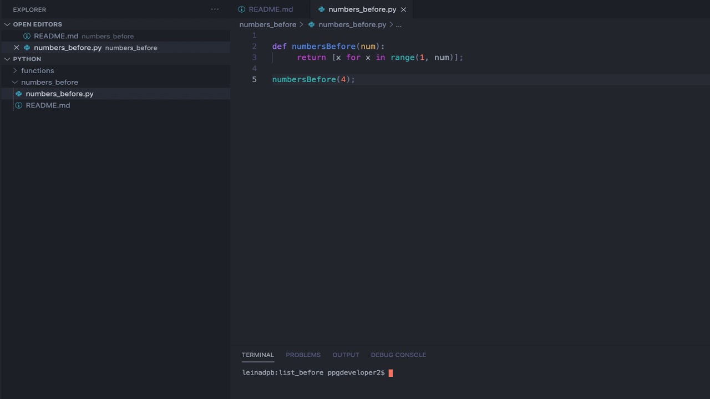710x399 pixels.
Task: Select numbers_before.py in Open Editors list
Action: coord(115,48)
